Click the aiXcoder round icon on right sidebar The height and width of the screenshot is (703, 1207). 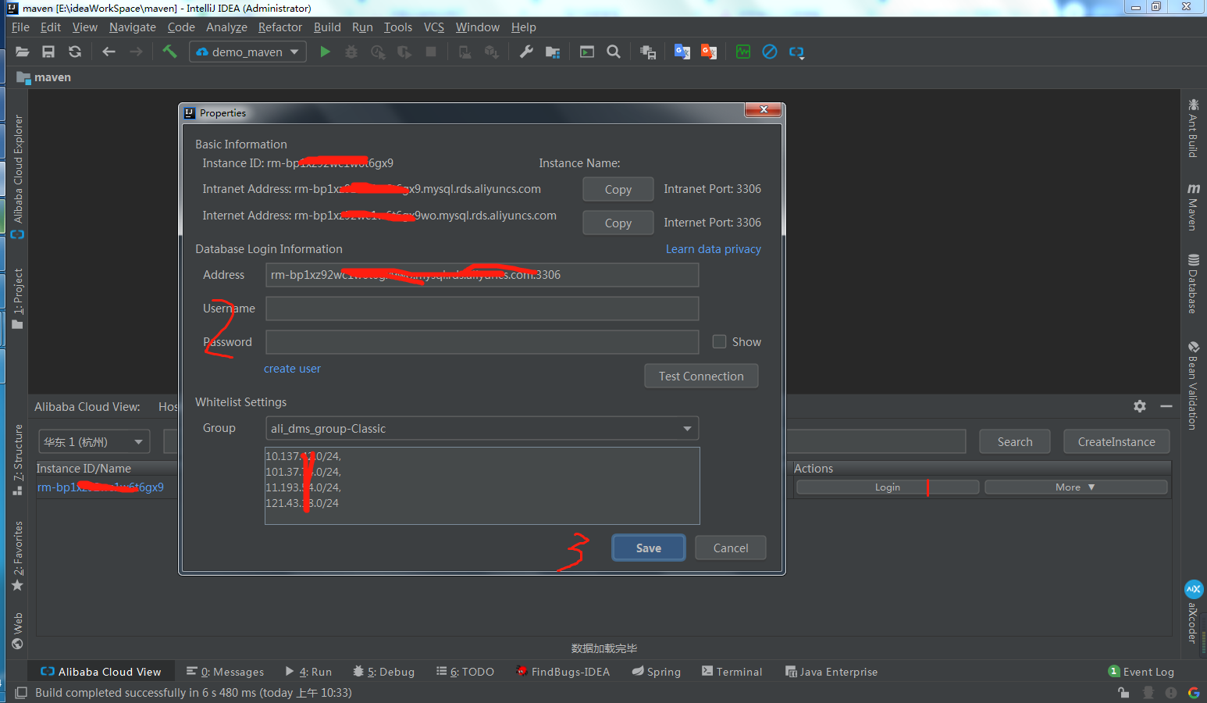point(1194,589)
